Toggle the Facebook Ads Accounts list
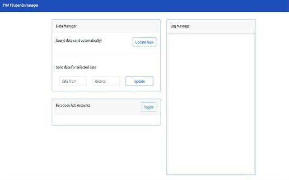The width and height of the screenshot is (289, 180). pyautogui.click(x=149, y=107)
